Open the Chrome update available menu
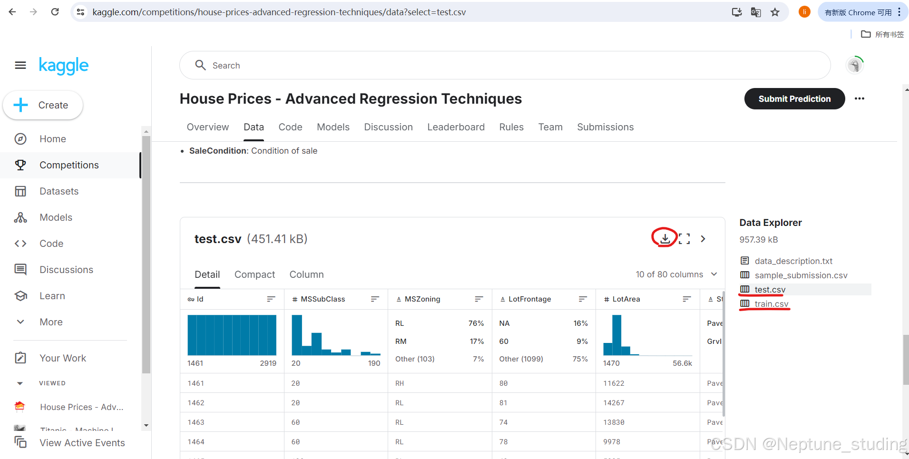Viewport: 909px width, 459px height. (862, 12)
